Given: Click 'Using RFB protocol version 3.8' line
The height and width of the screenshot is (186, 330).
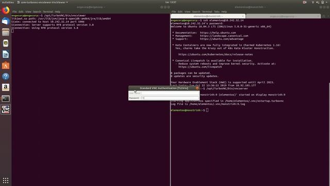Looking at the screenshot, I should [45, 28].
